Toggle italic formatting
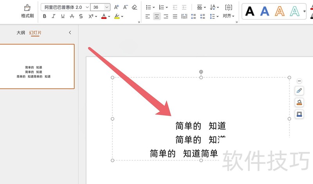Image resolution: width=313 pixels, height=184 pixels. [53, 16]
